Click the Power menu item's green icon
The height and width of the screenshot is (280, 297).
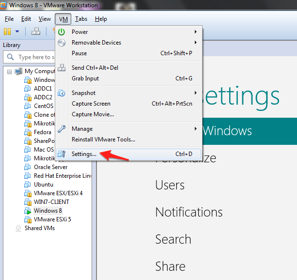[62, 32]
